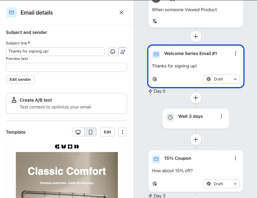
Task: Focus the Preview text input field
Action: (67, 67)
